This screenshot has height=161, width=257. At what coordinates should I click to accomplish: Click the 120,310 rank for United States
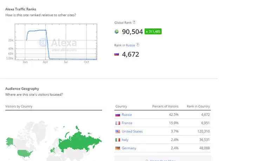[x=204, y=131]
